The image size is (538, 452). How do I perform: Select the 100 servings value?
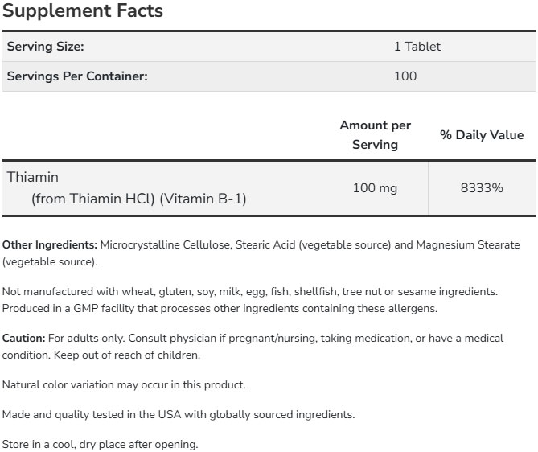coord(405,76)
